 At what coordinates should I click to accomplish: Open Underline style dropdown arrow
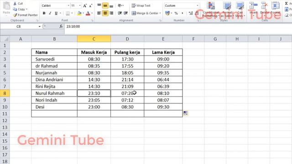[60, 13]
